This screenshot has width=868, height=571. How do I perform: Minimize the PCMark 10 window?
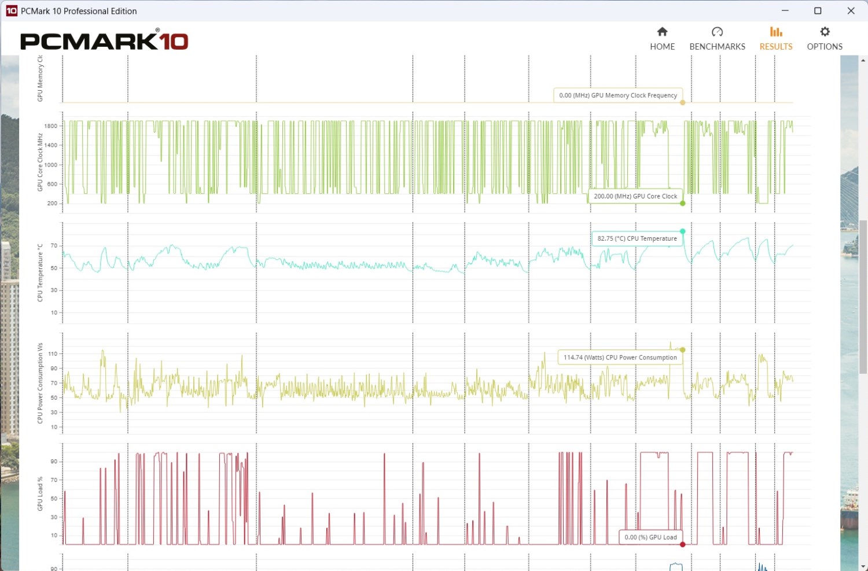(785, 11)
